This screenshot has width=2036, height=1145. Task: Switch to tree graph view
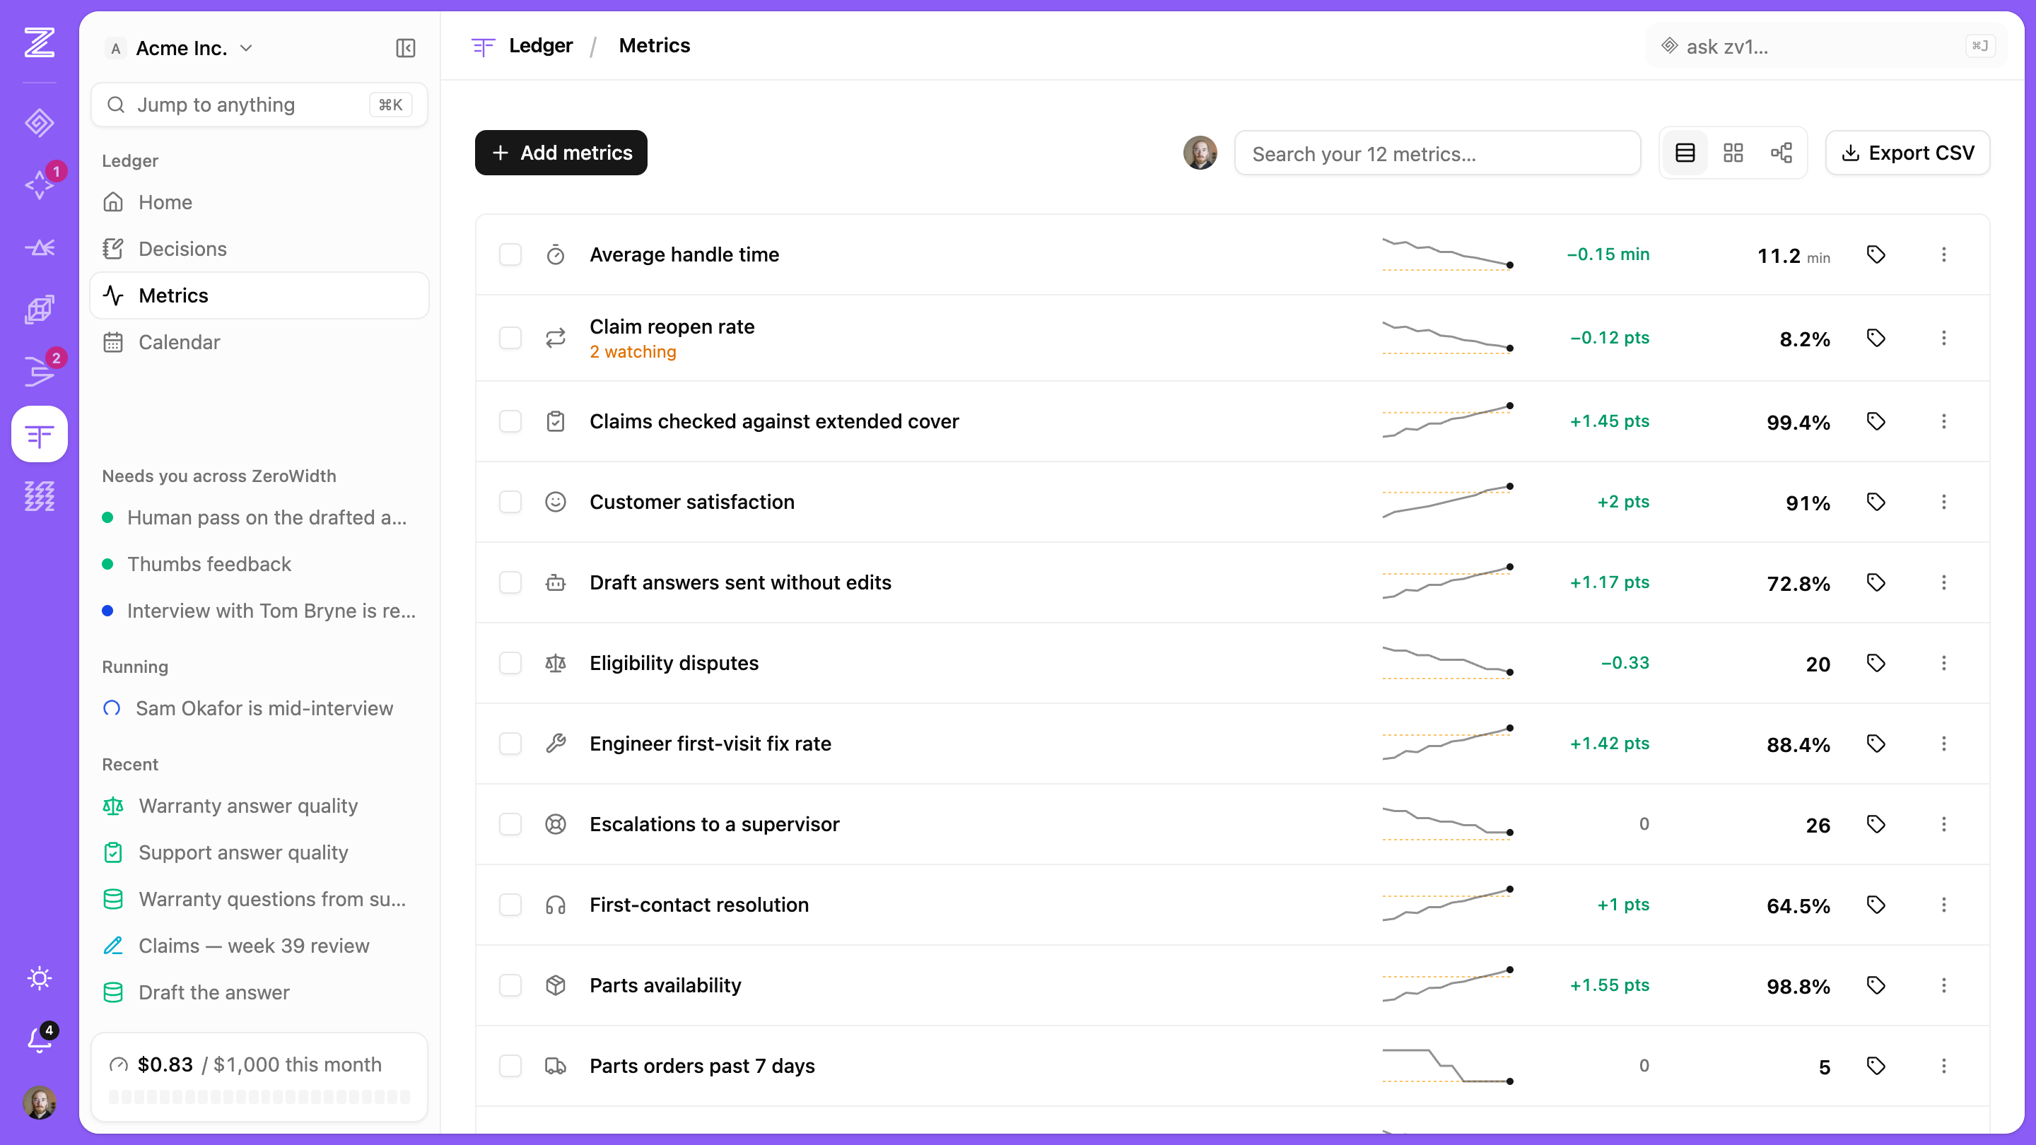point(1781,153)
